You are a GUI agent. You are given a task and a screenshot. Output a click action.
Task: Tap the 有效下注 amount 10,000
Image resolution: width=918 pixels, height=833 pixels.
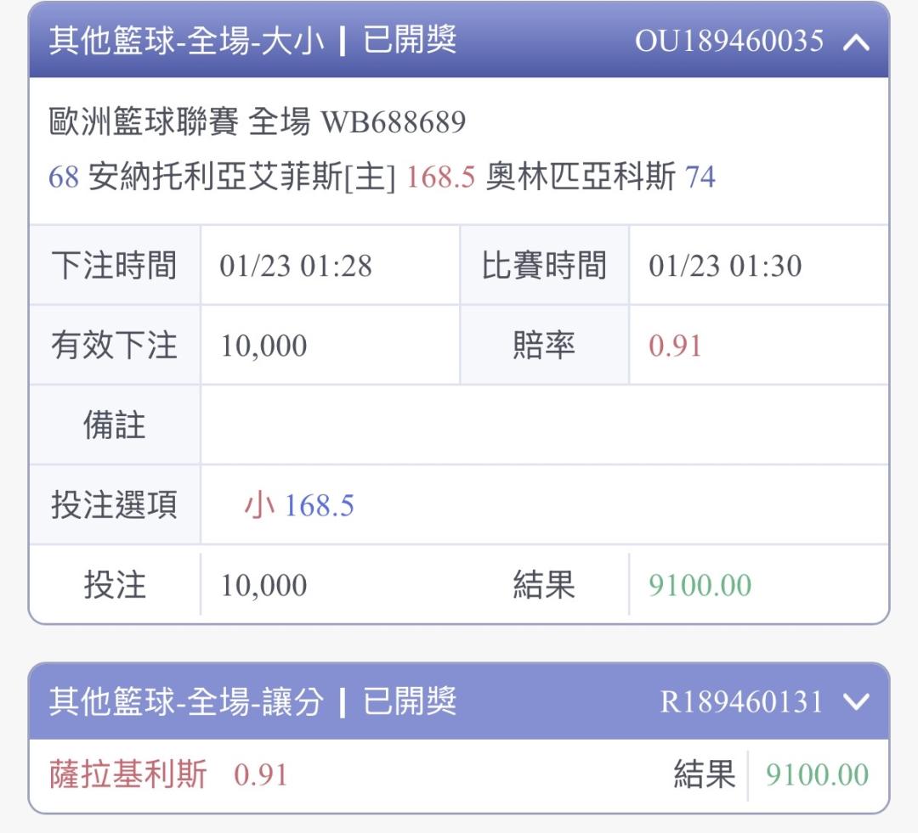click(264, 346)
